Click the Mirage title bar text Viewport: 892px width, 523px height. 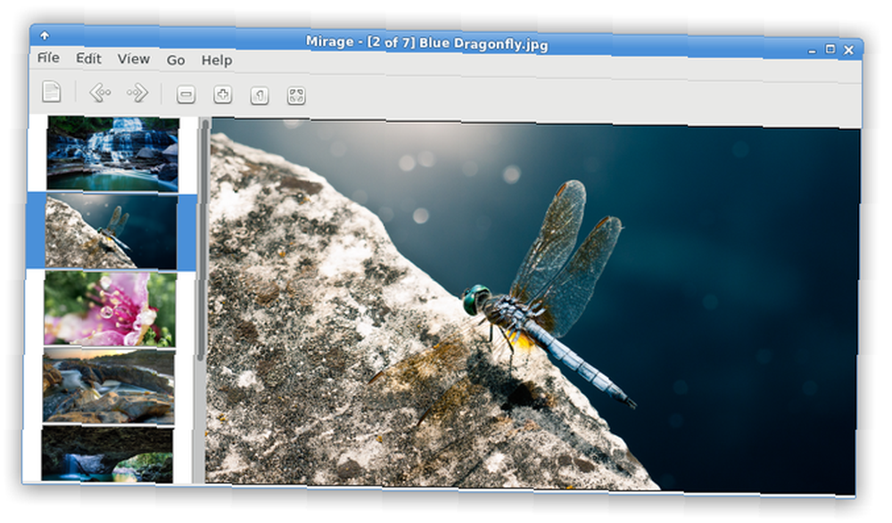426,43
